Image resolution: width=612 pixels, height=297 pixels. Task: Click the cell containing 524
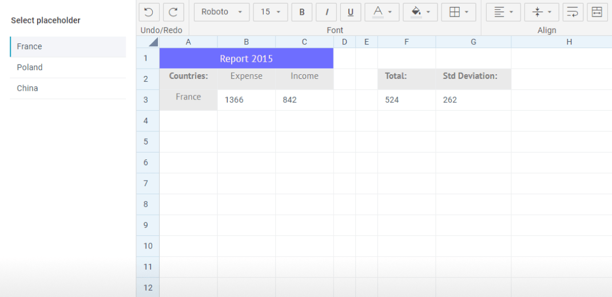pos(407,100)
